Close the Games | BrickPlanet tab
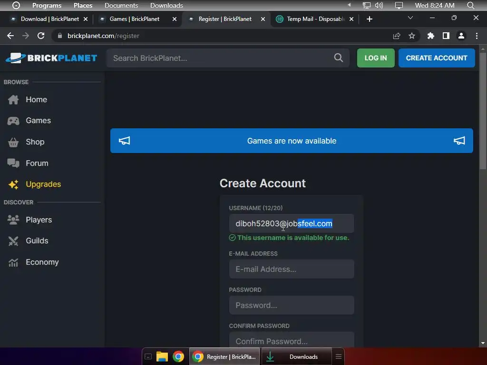 [175, 19]
